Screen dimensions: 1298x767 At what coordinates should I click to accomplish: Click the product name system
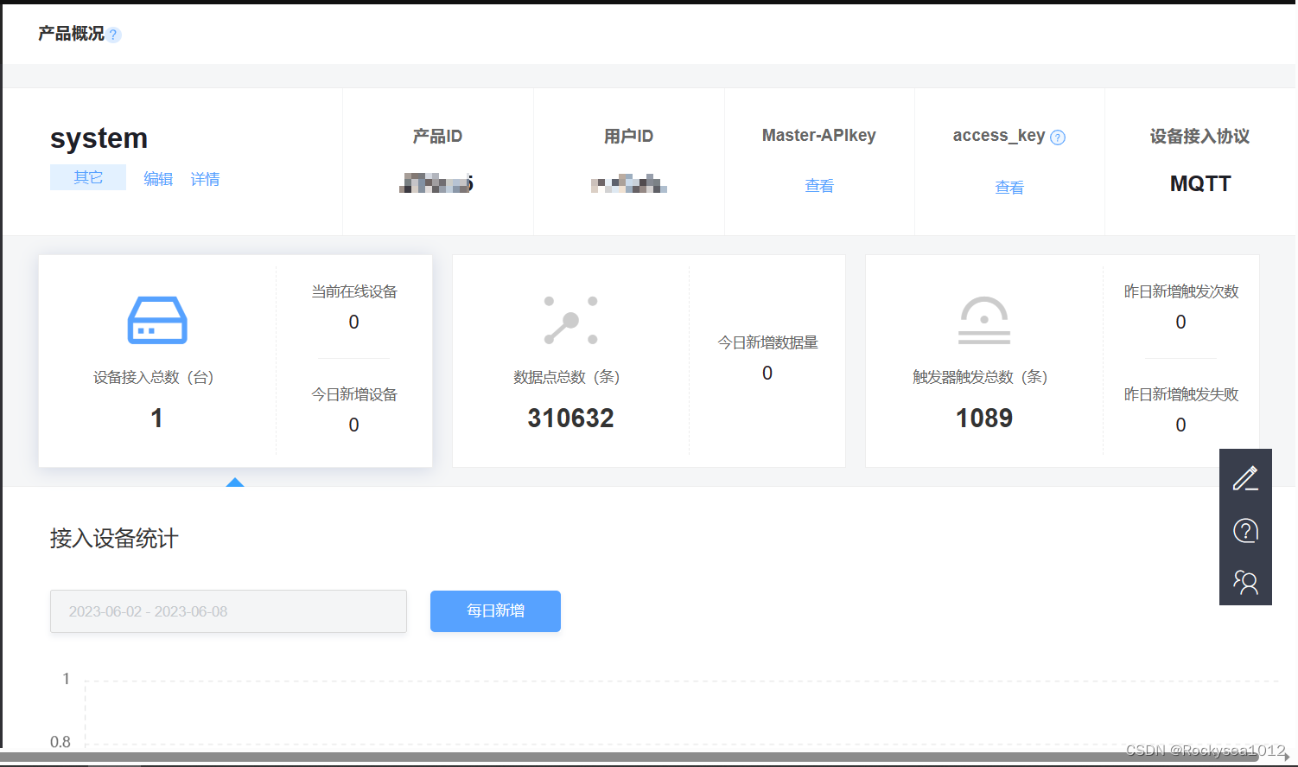coord(99,137)
